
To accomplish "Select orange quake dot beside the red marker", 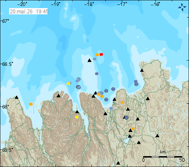I will [x=97, y=55].
